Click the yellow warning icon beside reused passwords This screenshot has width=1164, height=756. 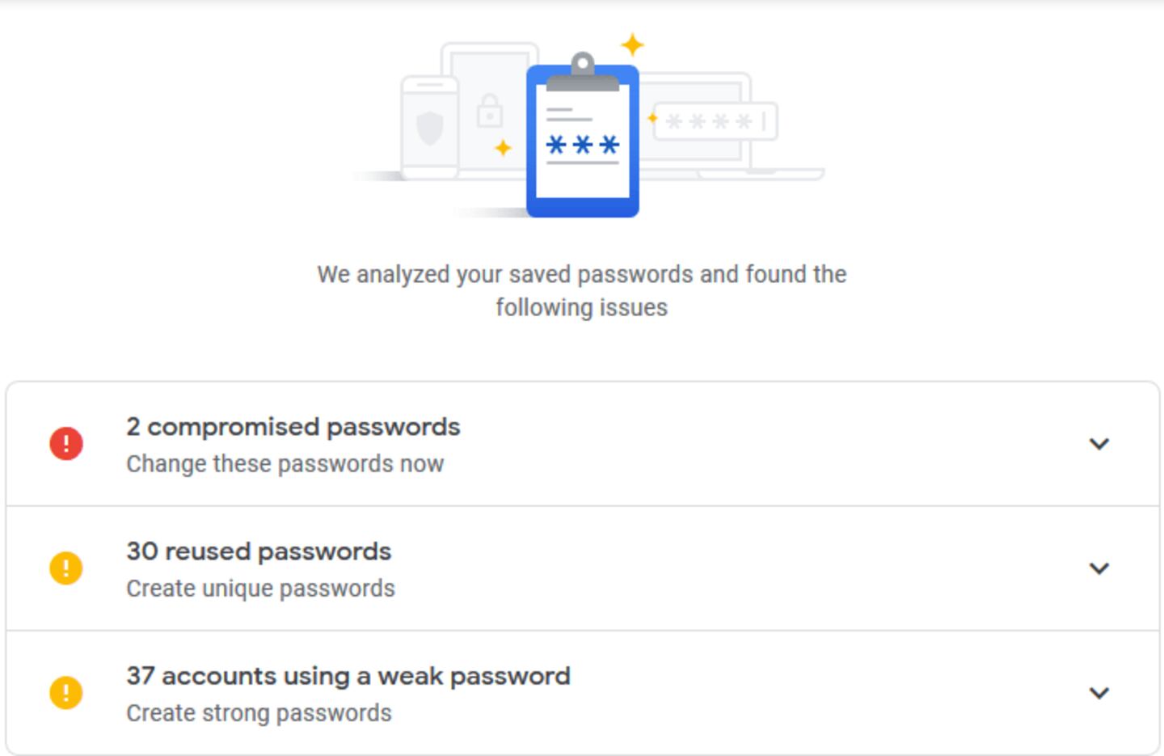pyautogui.click(x=66, y=568)
